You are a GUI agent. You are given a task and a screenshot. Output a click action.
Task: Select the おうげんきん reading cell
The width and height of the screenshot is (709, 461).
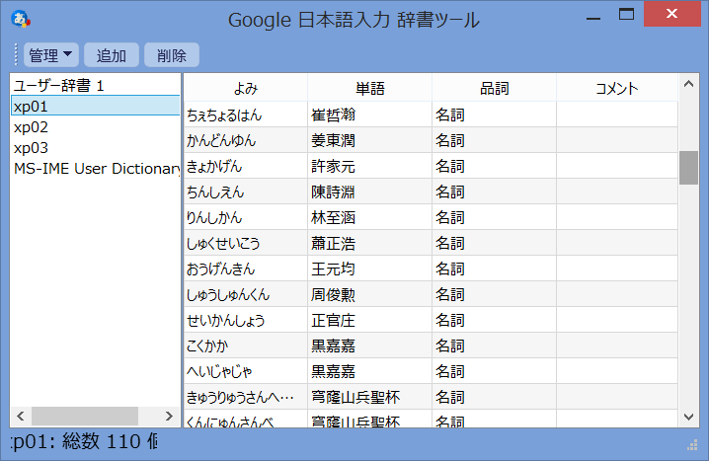click(x=246, y=269)
